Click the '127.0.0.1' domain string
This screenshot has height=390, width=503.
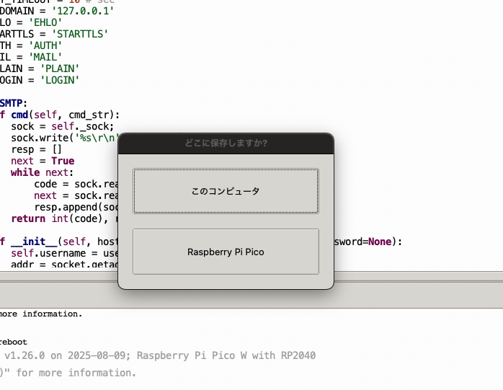pyautogui.click(x=83, y=11)
